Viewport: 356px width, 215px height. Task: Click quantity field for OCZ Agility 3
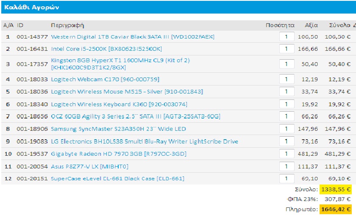(287, 116)
